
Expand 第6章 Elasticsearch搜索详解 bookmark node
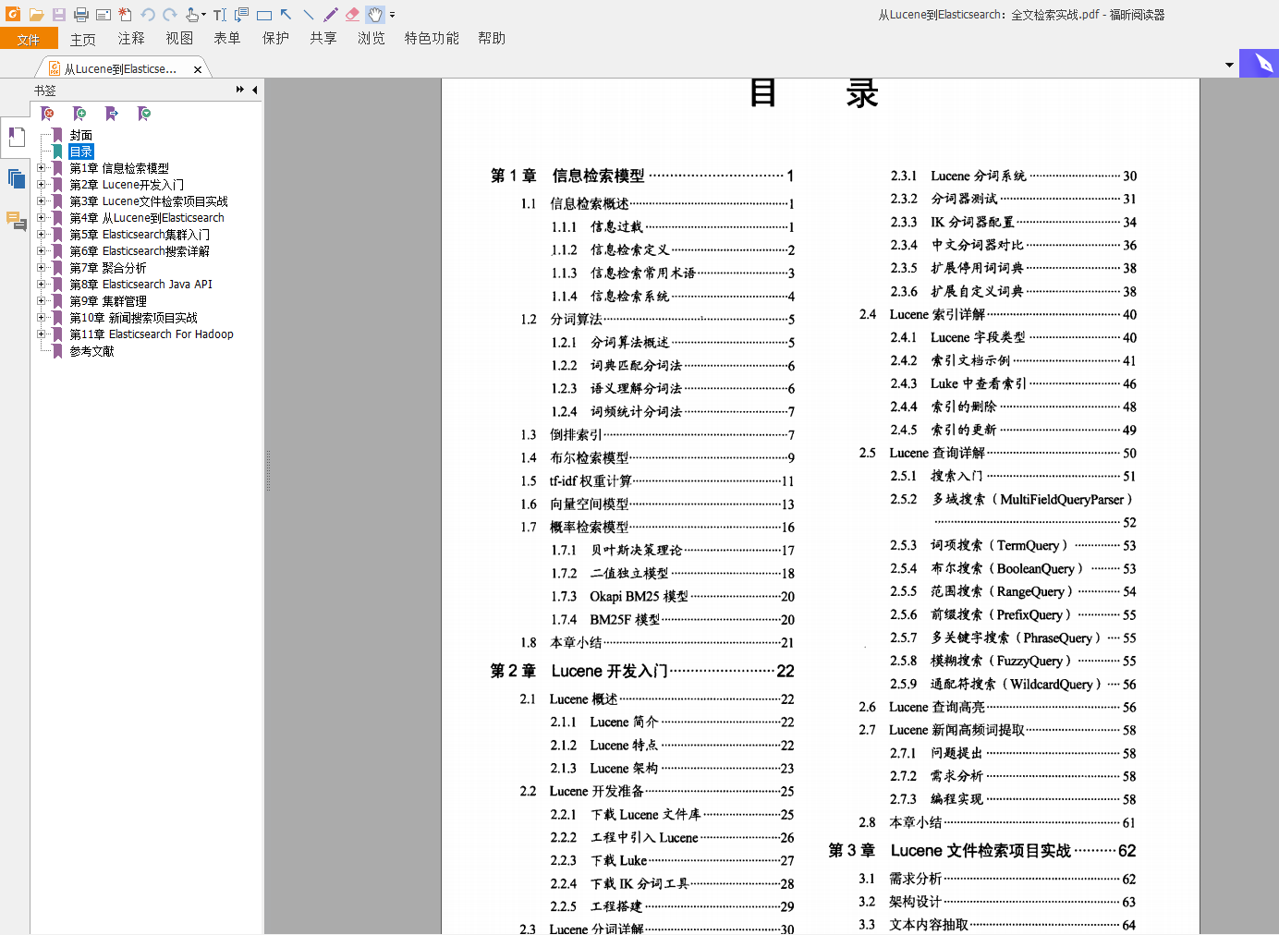pos(41,251)
